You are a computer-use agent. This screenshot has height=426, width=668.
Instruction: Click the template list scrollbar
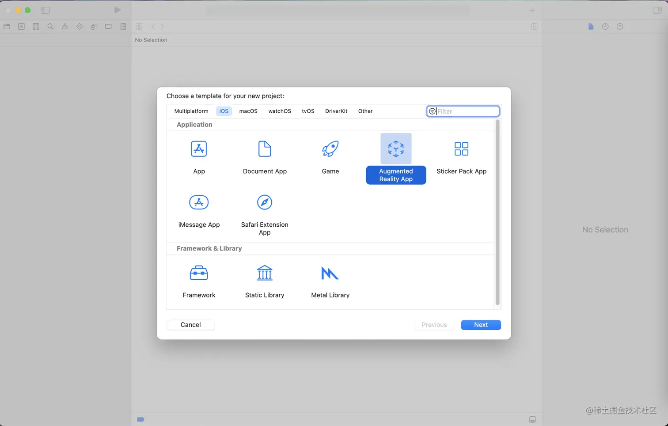[497, 212]
